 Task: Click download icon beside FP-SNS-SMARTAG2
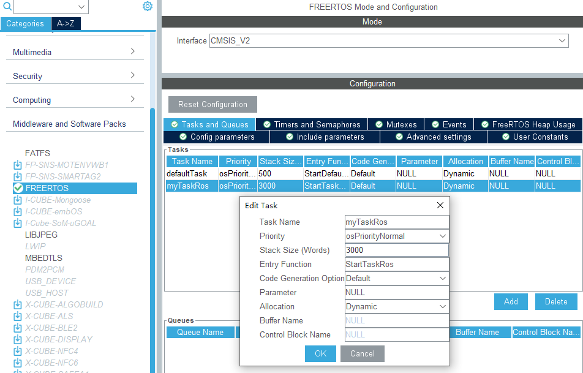[18, 176]
